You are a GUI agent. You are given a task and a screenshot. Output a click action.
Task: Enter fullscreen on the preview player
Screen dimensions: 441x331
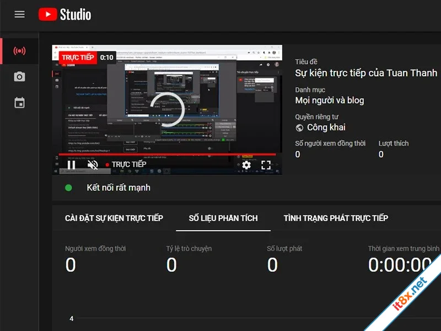point(266,165)
